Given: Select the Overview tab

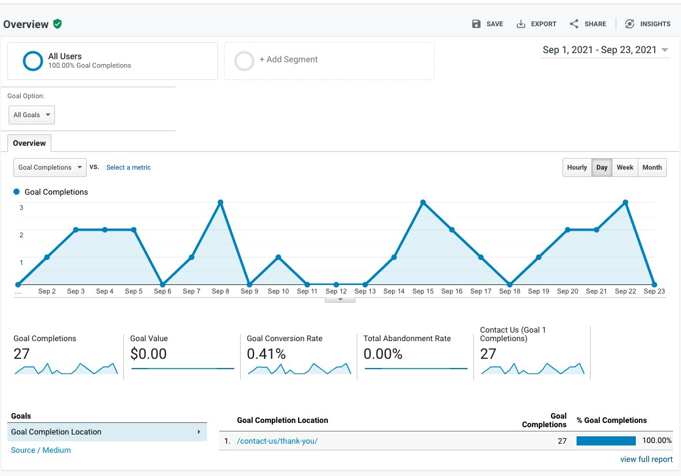Looking at the screenshot, I should point(29,143).
